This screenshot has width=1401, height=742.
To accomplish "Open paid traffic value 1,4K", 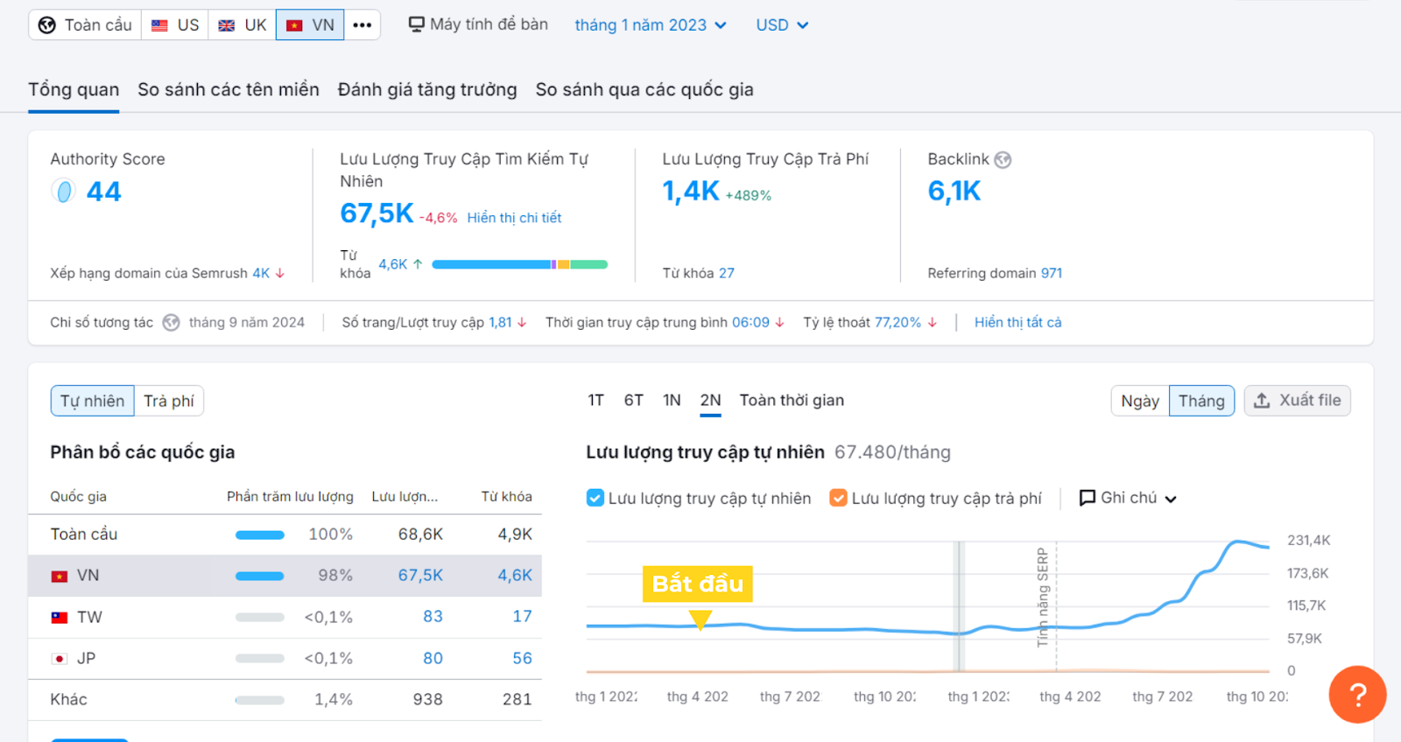I will 691,191.
